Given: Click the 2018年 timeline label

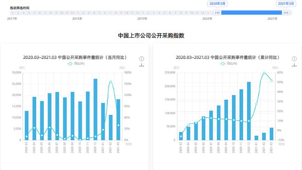Looking at the screenshot, I should tap(77, 19).
